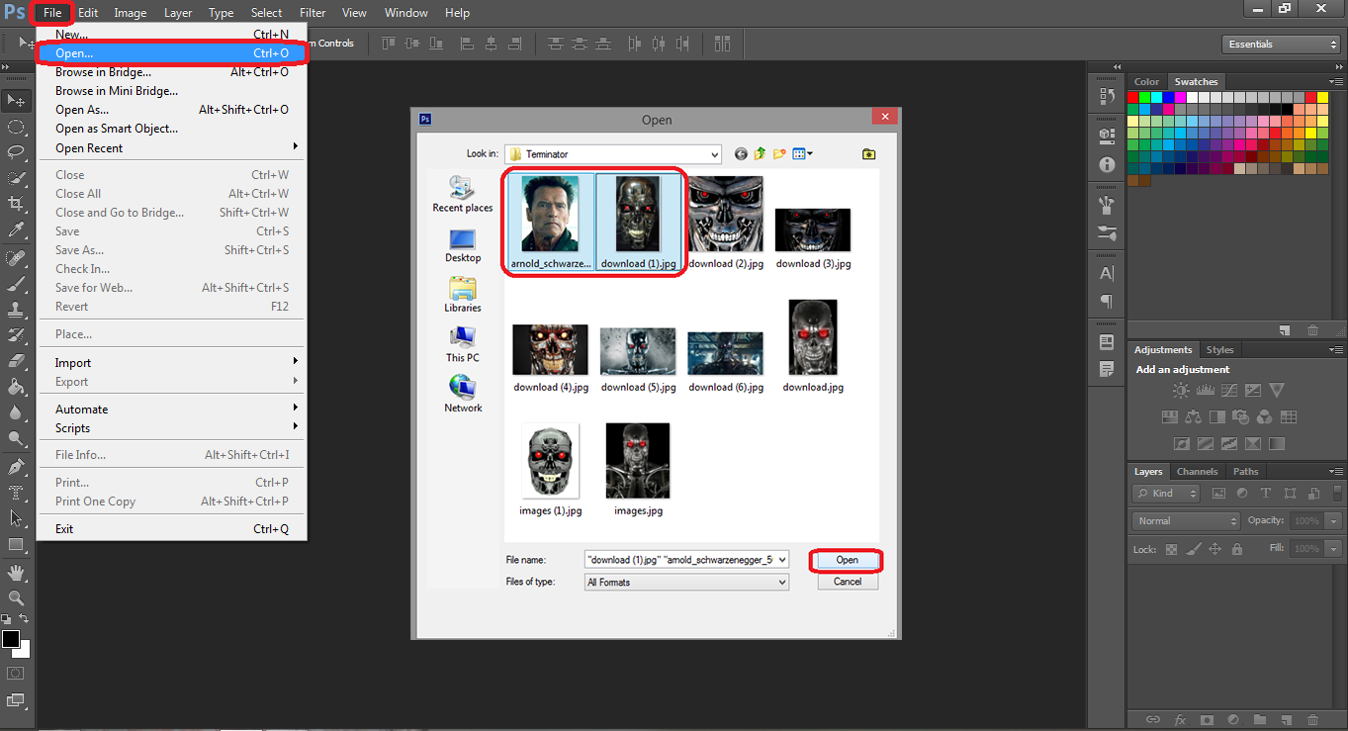The width and height of the screenshot is (1348, 731).
Task: Activate the Horizontal Type tool
Action: (x=14, y=491)
